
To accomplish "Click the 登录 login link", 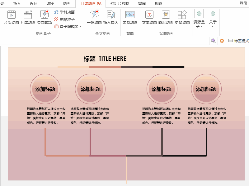I will pyautogui.click(x=243, y=3).
